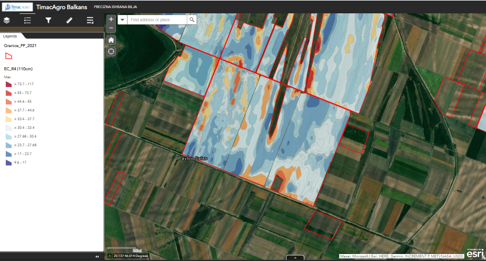Click the search magnifier button
This screenshot has height=261, width=486.
click(191, 20)
